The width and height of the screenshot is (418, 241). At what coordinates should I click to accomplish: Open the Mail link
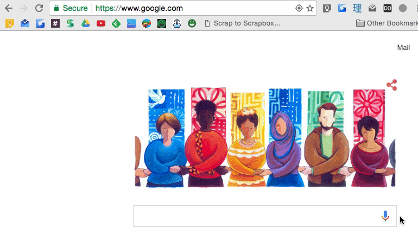(x=403, y=48)
